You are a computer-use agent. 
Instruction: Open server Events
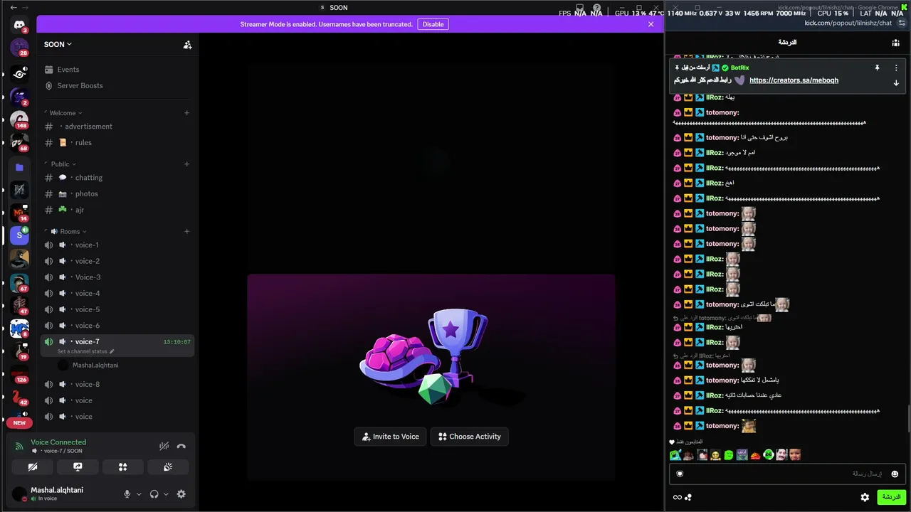pyautogui.click(x=117, y=70)
